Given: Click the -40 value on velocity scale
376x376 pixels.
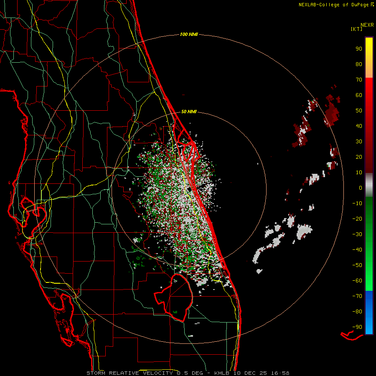Looking at the screenshot, I should pyautogui.click(x=357, y=250).
